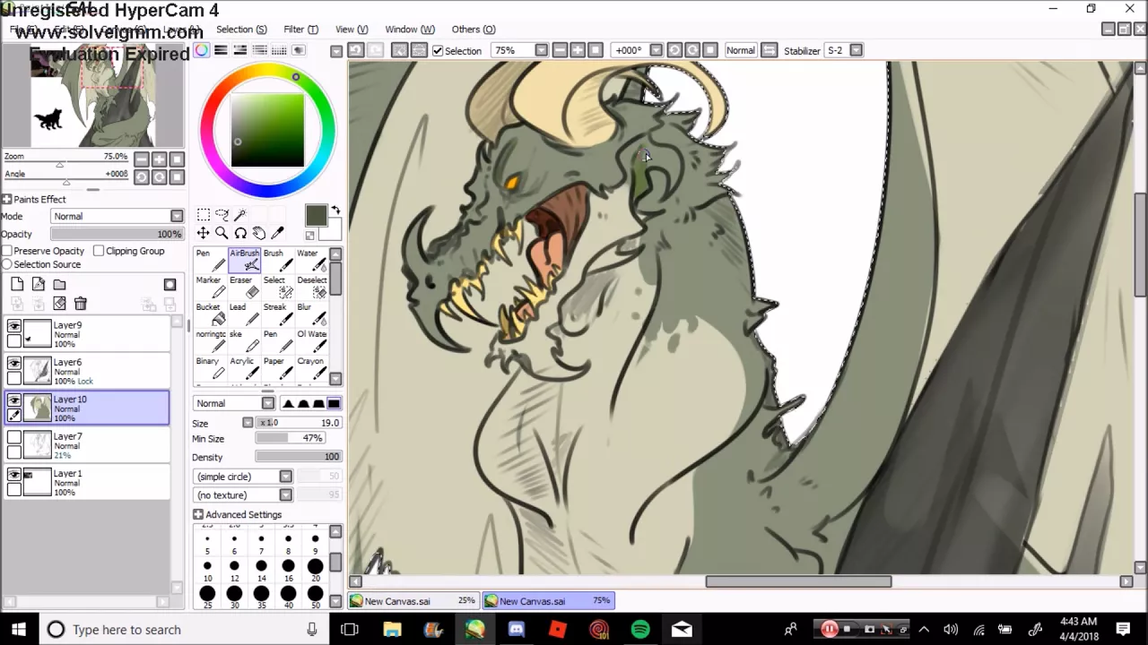The image size is (1148, 645).
Task: Select the Bucket fill tool
Action: 211,314
